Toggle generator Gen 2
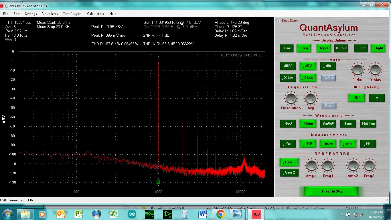 290,172
